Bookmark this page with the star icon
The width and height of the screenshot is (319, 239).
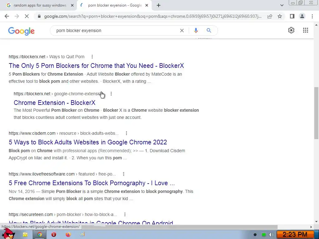pos(280,16)
